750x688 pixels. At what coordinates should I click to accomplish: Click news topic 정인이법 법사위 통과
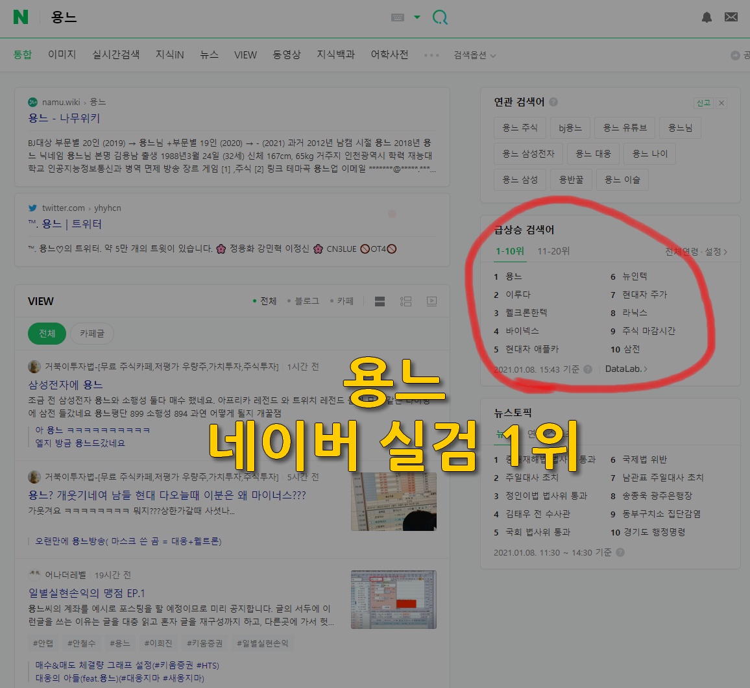(546, 496)
